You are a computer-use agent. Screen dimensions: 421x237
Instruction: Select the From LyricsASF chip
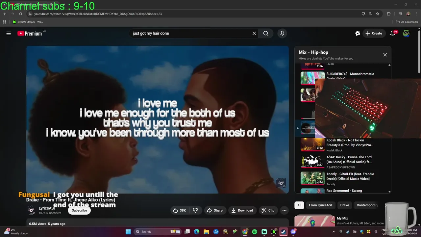(321, 205)
